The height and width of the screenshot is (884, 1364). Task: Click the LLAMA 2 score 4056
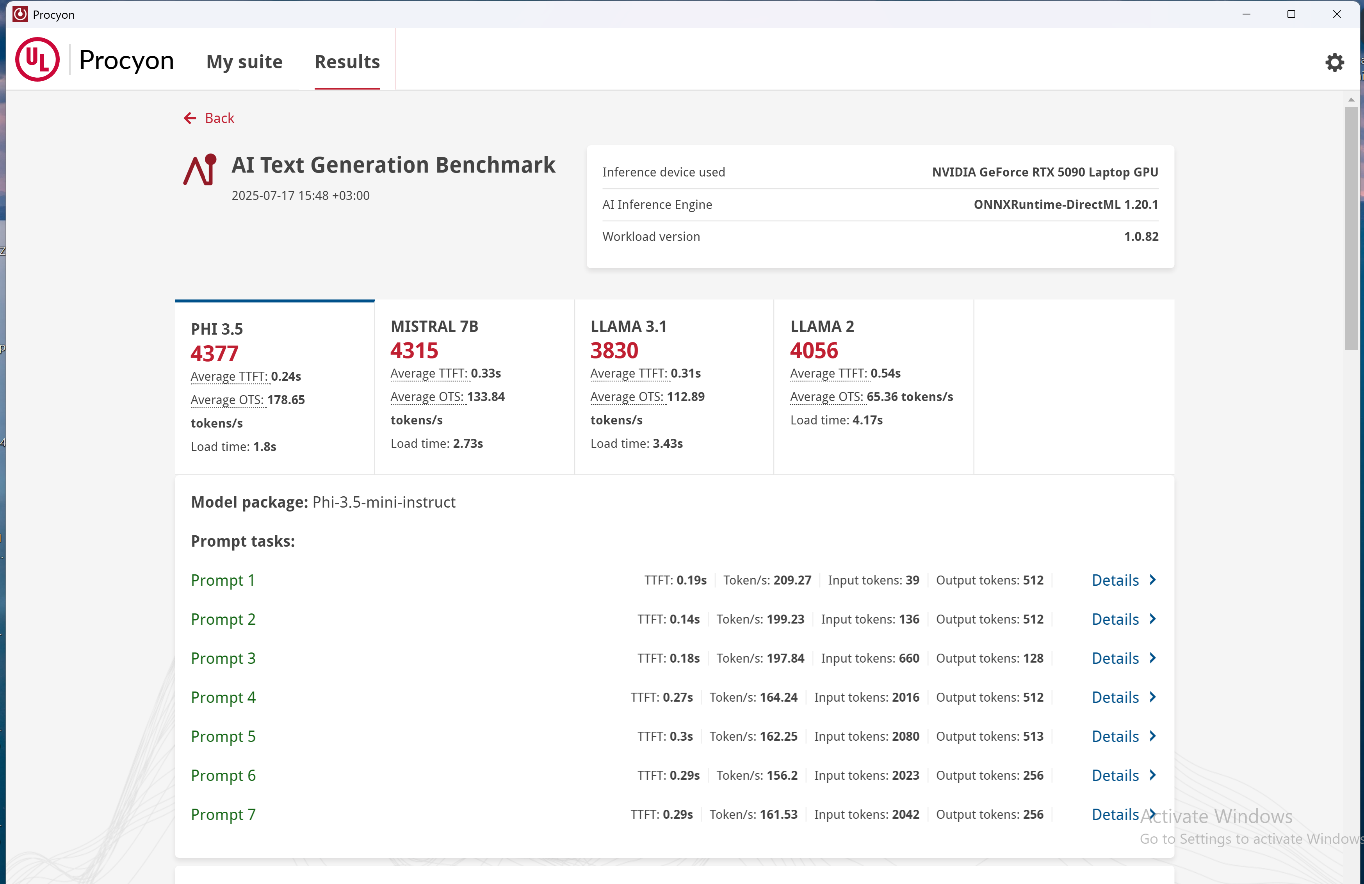[x=814, y=350]
